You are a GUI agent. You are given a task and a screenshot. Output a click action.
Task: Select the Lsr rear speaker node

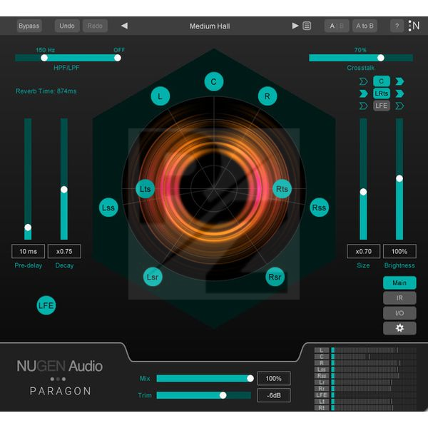coord(153,277)
